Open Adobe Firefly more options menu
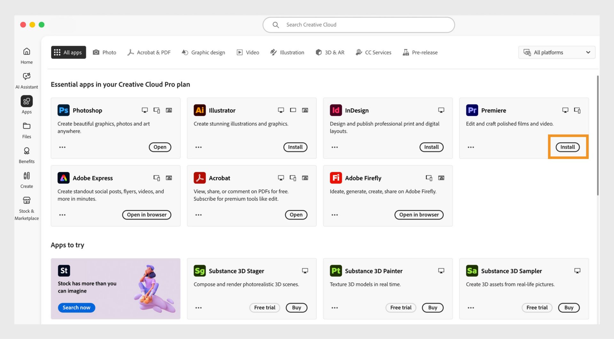The image size is (614, 339). tap(335, 215)
